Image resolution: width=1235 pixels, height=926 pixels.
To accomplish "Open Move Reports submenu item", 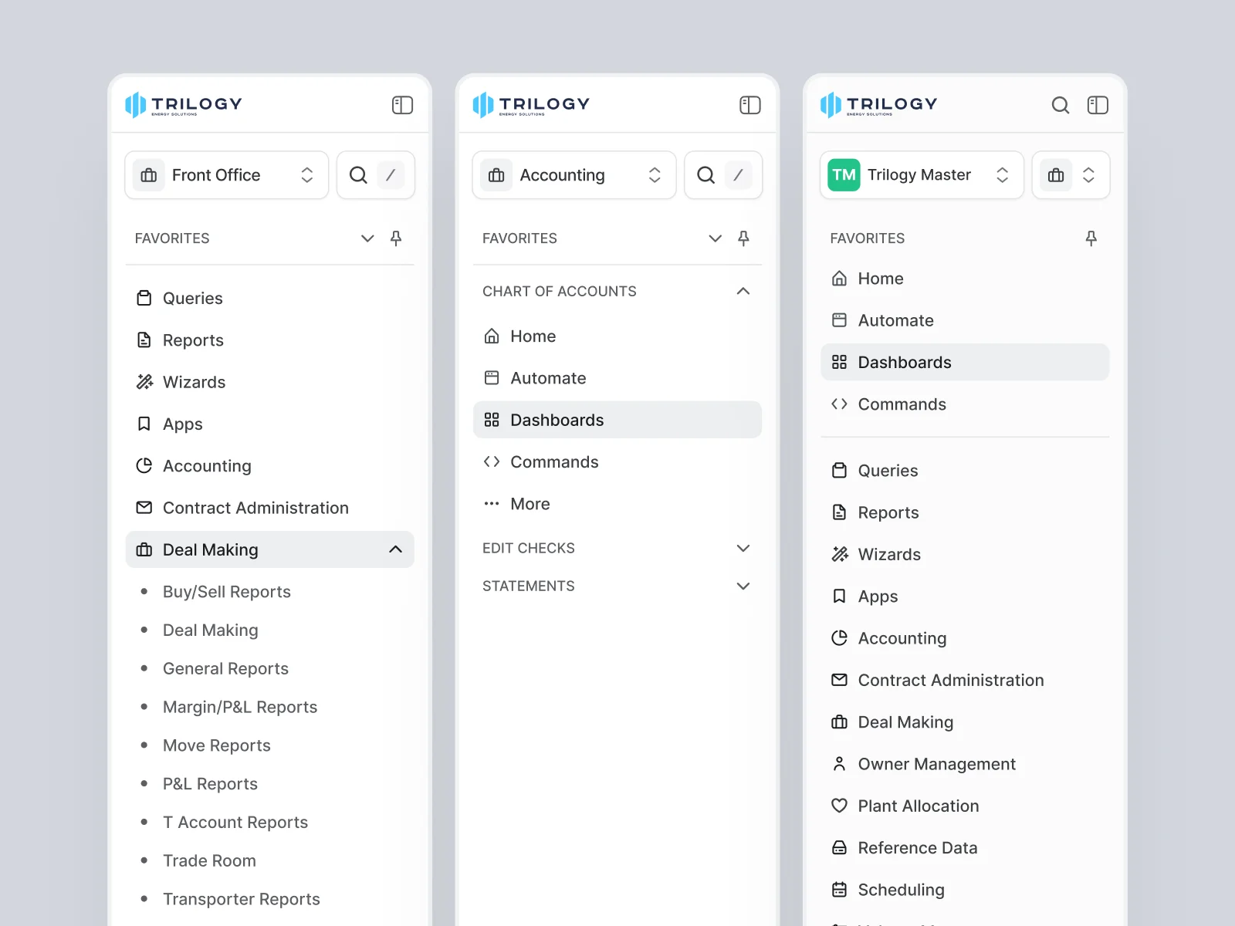I will pyautogui.click(x=217, y=745).
